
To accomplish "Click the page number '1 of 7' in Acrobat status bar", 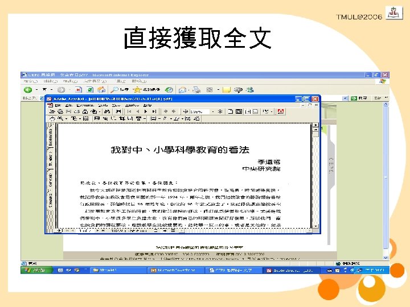I will (85, 231).
